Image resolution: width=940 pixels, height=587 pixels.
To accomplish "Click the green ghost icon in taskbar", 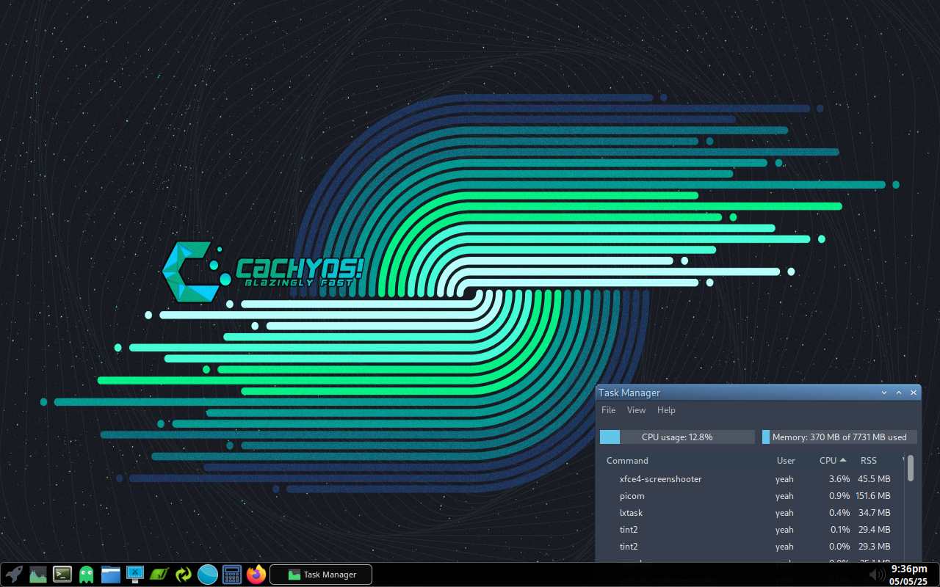I will click(87, 574).
